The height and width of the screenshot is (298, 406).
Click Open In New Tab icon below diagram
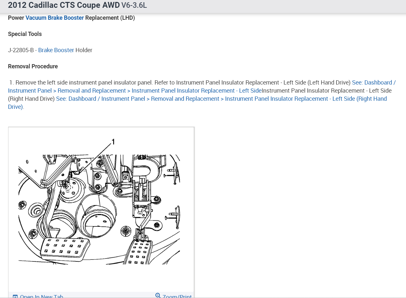point(15,297)
